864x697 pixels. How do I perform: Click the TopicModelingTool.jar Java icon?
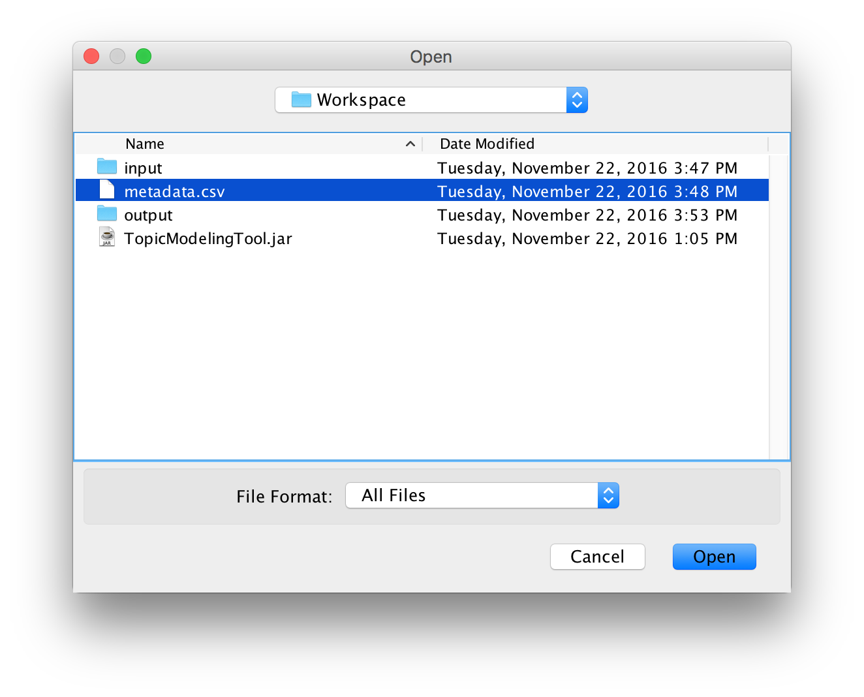(107, 237)
